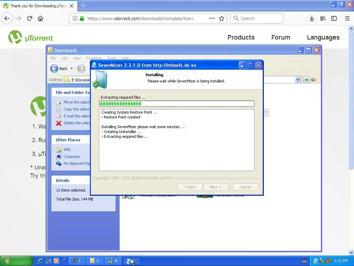Click Back button in Downloads explorer
This screenshot has width=354, height=266.
[59, 69]
